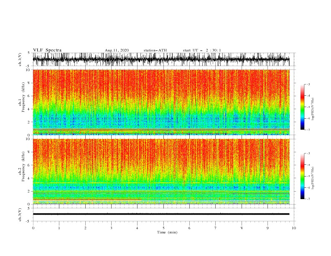This screenshot has height=256, width=331.
Task: Click the ch.1 frequency tick label "6"
Action: tap(29, 96)
